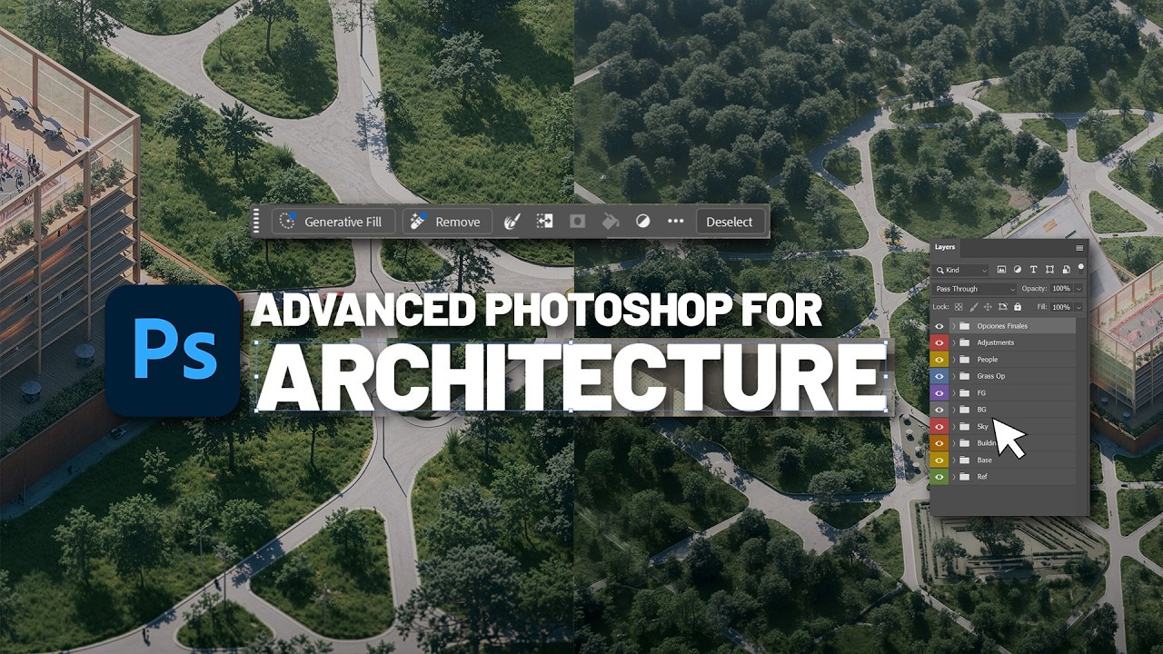The width and height of the screenshot is (1163, 654).
Task: Click the lock image pixels brush icon
Action: pyautogui.click(x=974, y=307)
